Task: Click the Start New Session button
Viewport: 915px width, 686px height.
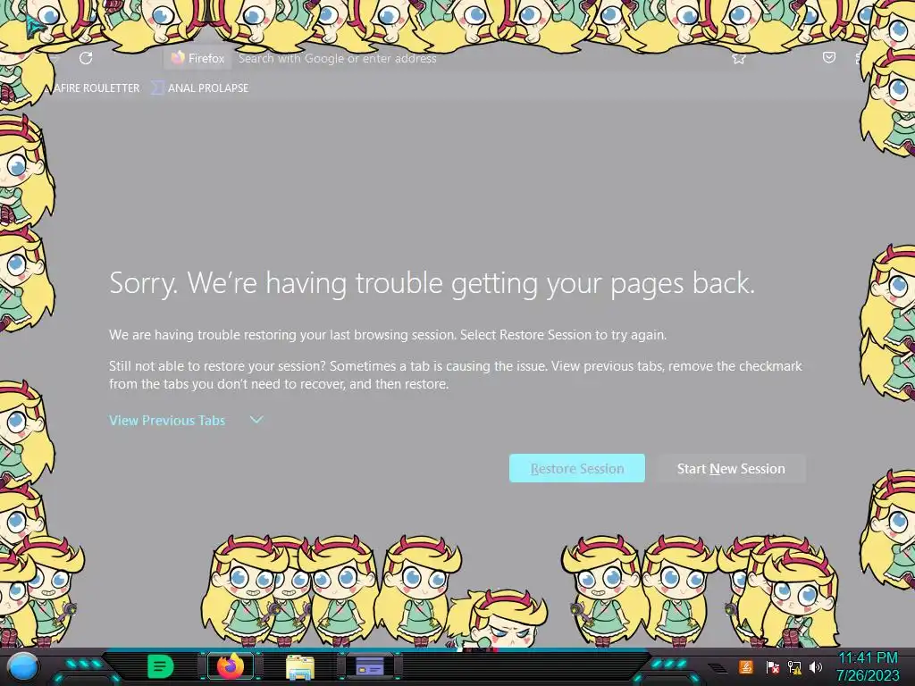Action: (x=731, y=468)
